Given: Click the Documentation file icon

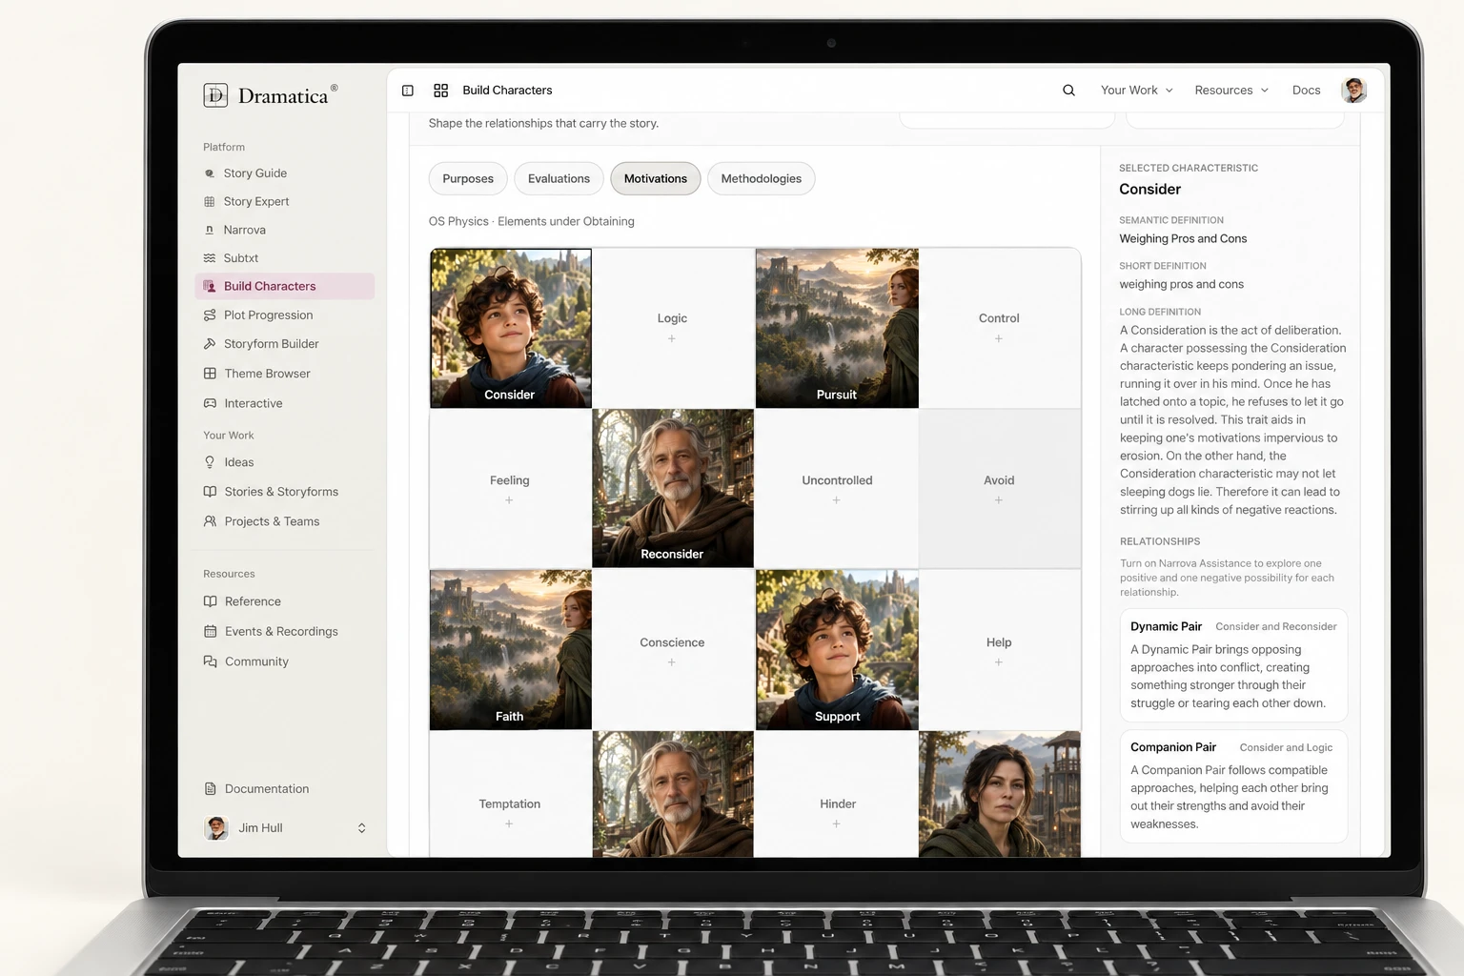Looking at the screenshot, I should pyautogui.click(x=210, y=789).
